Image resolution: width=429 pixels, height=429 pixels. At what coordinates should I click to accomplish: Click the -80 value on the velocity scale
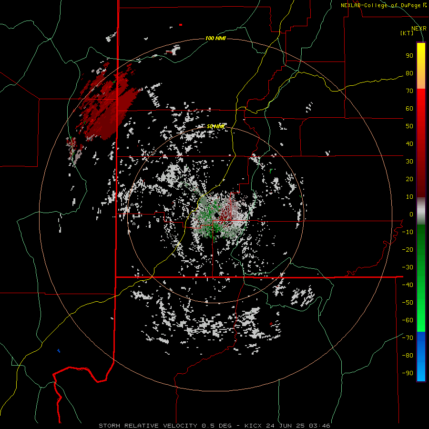coord(408,356)
